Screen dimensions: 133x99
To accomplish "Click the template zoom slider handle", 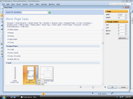I will point(93,87).
